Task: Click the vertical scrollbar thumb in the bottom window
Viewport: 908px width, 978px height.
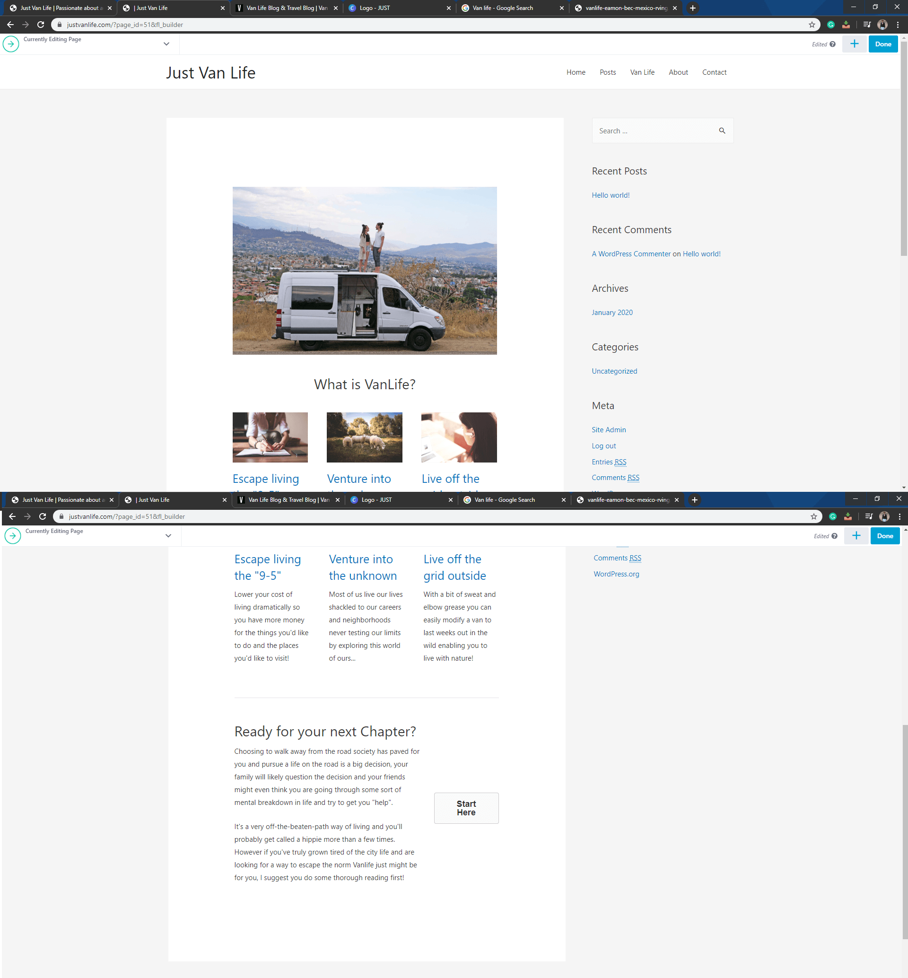Action: pos(905,831)
